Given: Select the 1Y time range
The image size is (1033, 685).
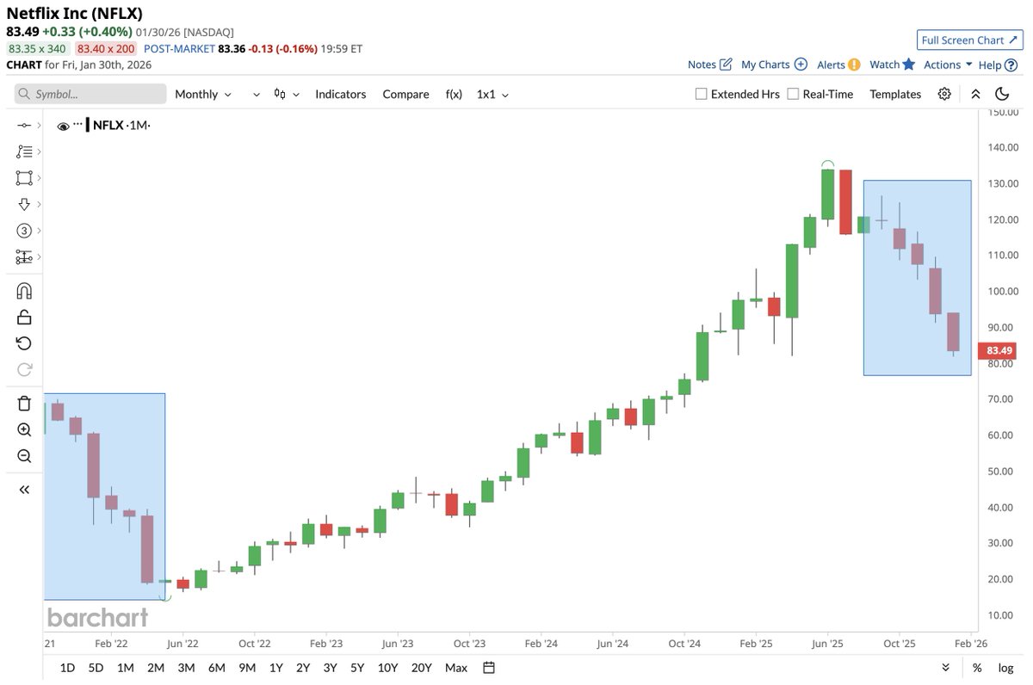Looking at the screenshot, I should pos(275,667).
